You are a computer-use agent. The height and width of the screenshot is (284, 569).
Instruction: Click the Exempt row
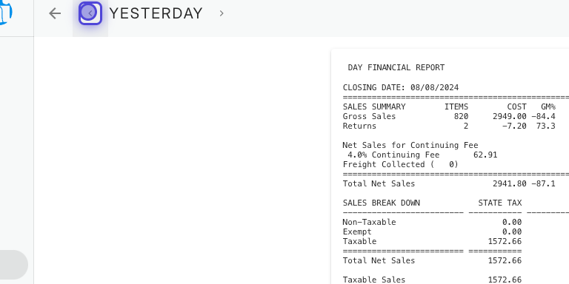coord(432,231)
